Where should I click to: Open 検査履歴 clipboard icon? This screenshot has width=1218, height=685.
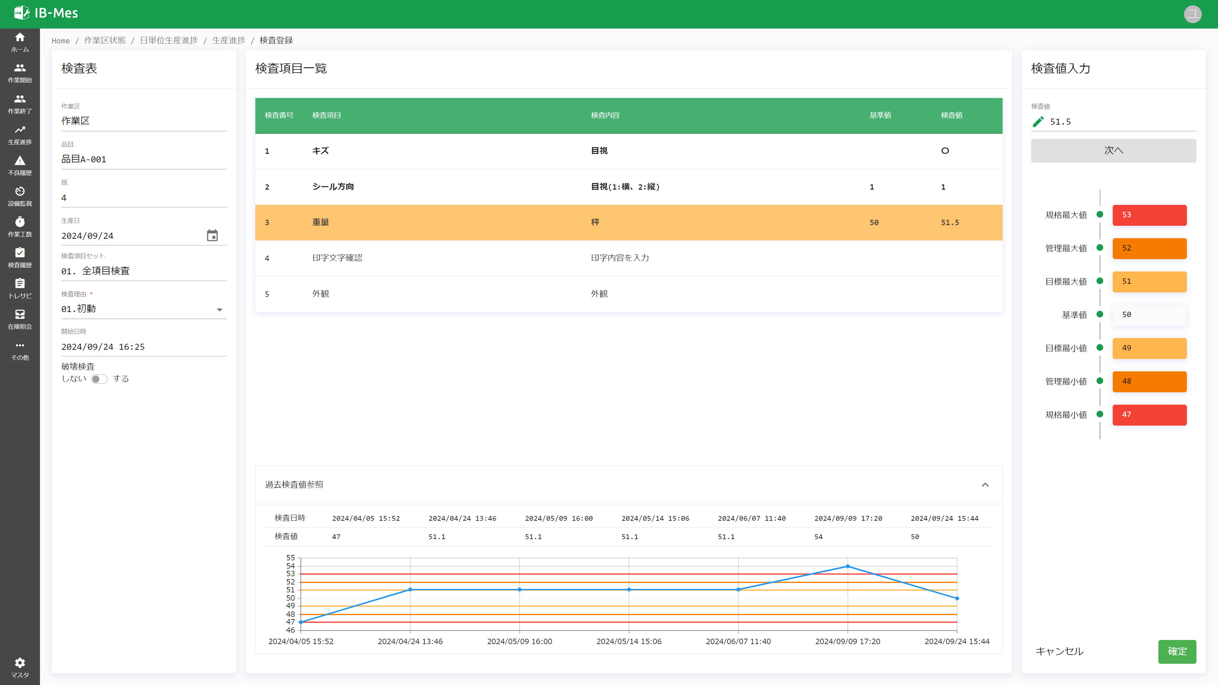pyautogui.click(x=20, y=258)
